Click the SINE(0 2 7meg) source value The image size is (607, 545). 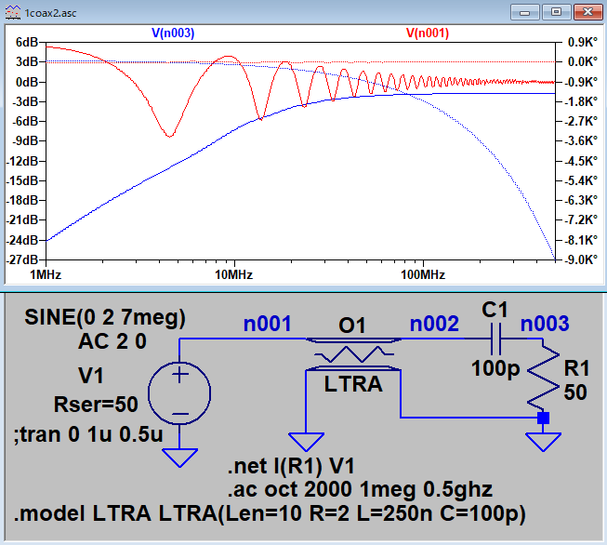coord(105,318)
